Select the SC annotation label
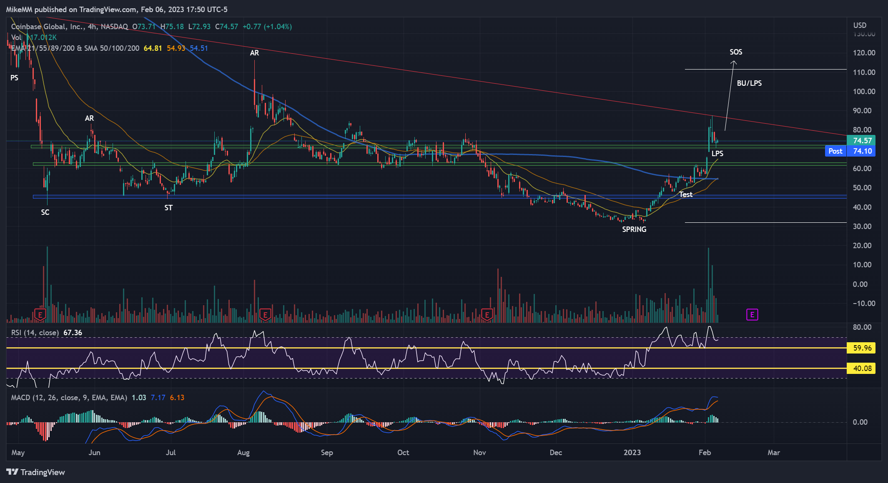The width and height of the screenshot is (888, 483). tap(45, 212)
